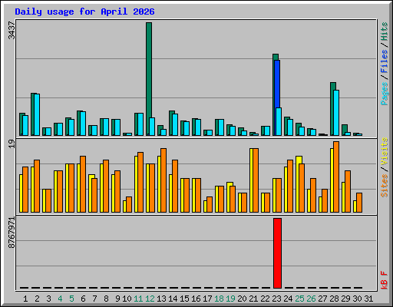This screenshot has width=393, height=307.
Task: Click day label 7 on the axis
Action: tap(94, 299)
